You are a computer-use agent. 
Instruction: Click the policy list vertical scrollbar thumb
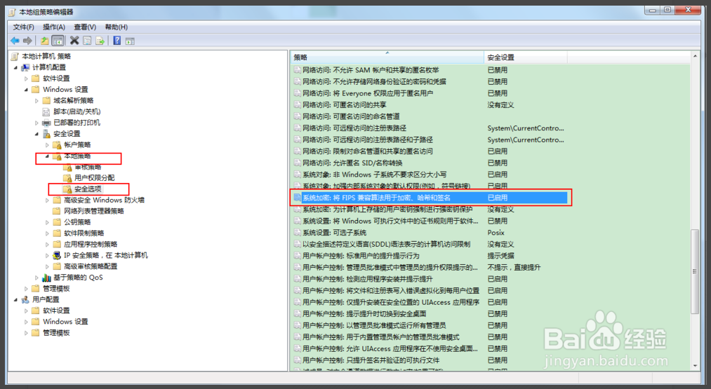[695, 272]
